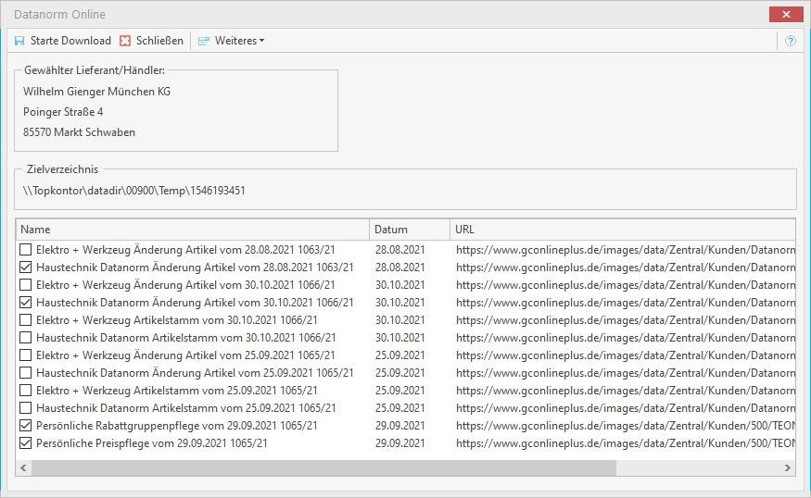Image resolution: width=811 pixels, height=498 pixels.
Task: Click the Schließen button label
Action: pyautogui.click(x=159, y=41)
